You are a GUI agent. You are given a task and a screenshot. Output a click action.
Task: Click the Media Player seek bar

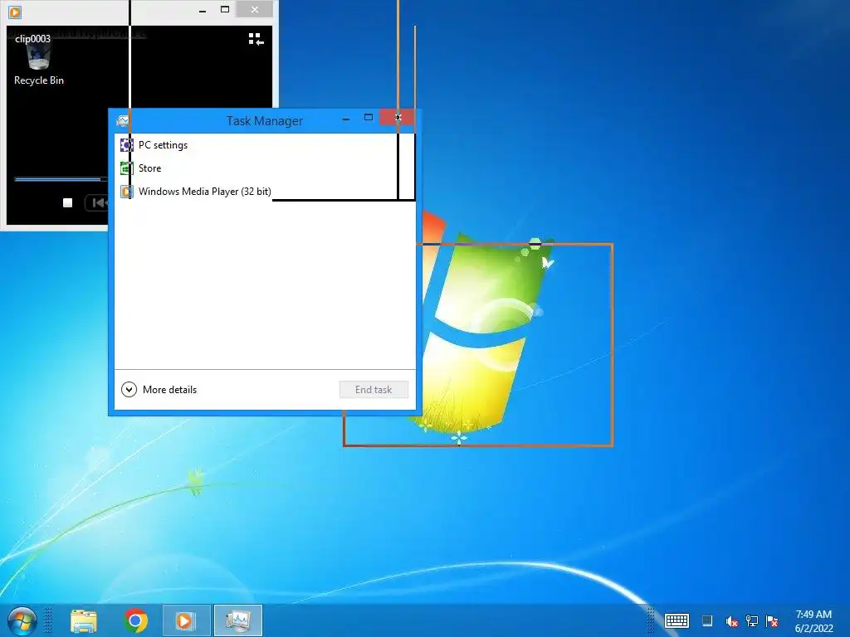[61, 179]
